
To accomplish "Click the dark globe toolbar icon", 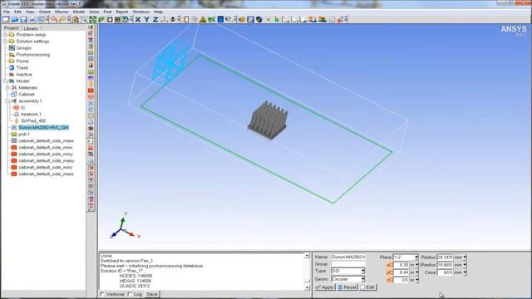I will click(x=259, y=20).
